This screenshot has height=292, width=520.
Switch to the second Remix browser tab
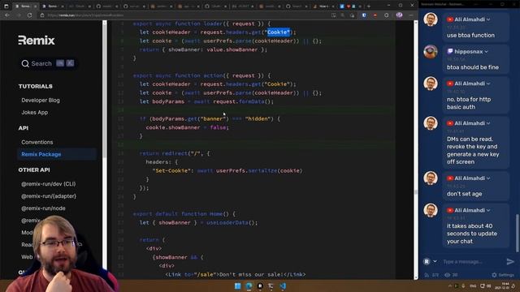53,6
